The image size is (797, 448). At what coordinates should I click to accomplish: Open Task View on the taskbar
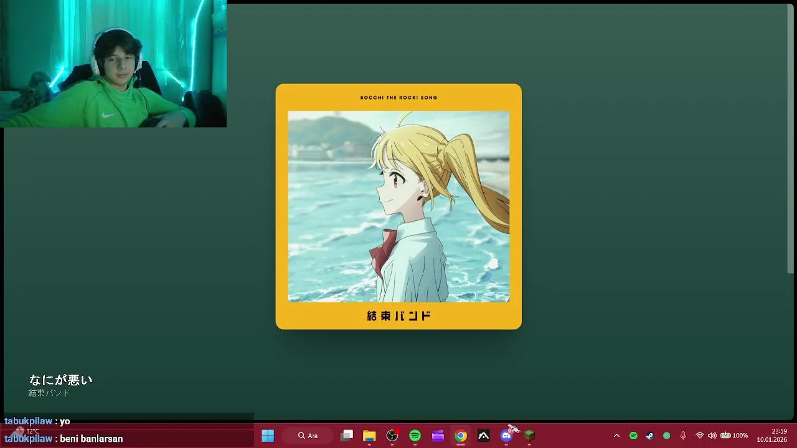pos(347,436)
